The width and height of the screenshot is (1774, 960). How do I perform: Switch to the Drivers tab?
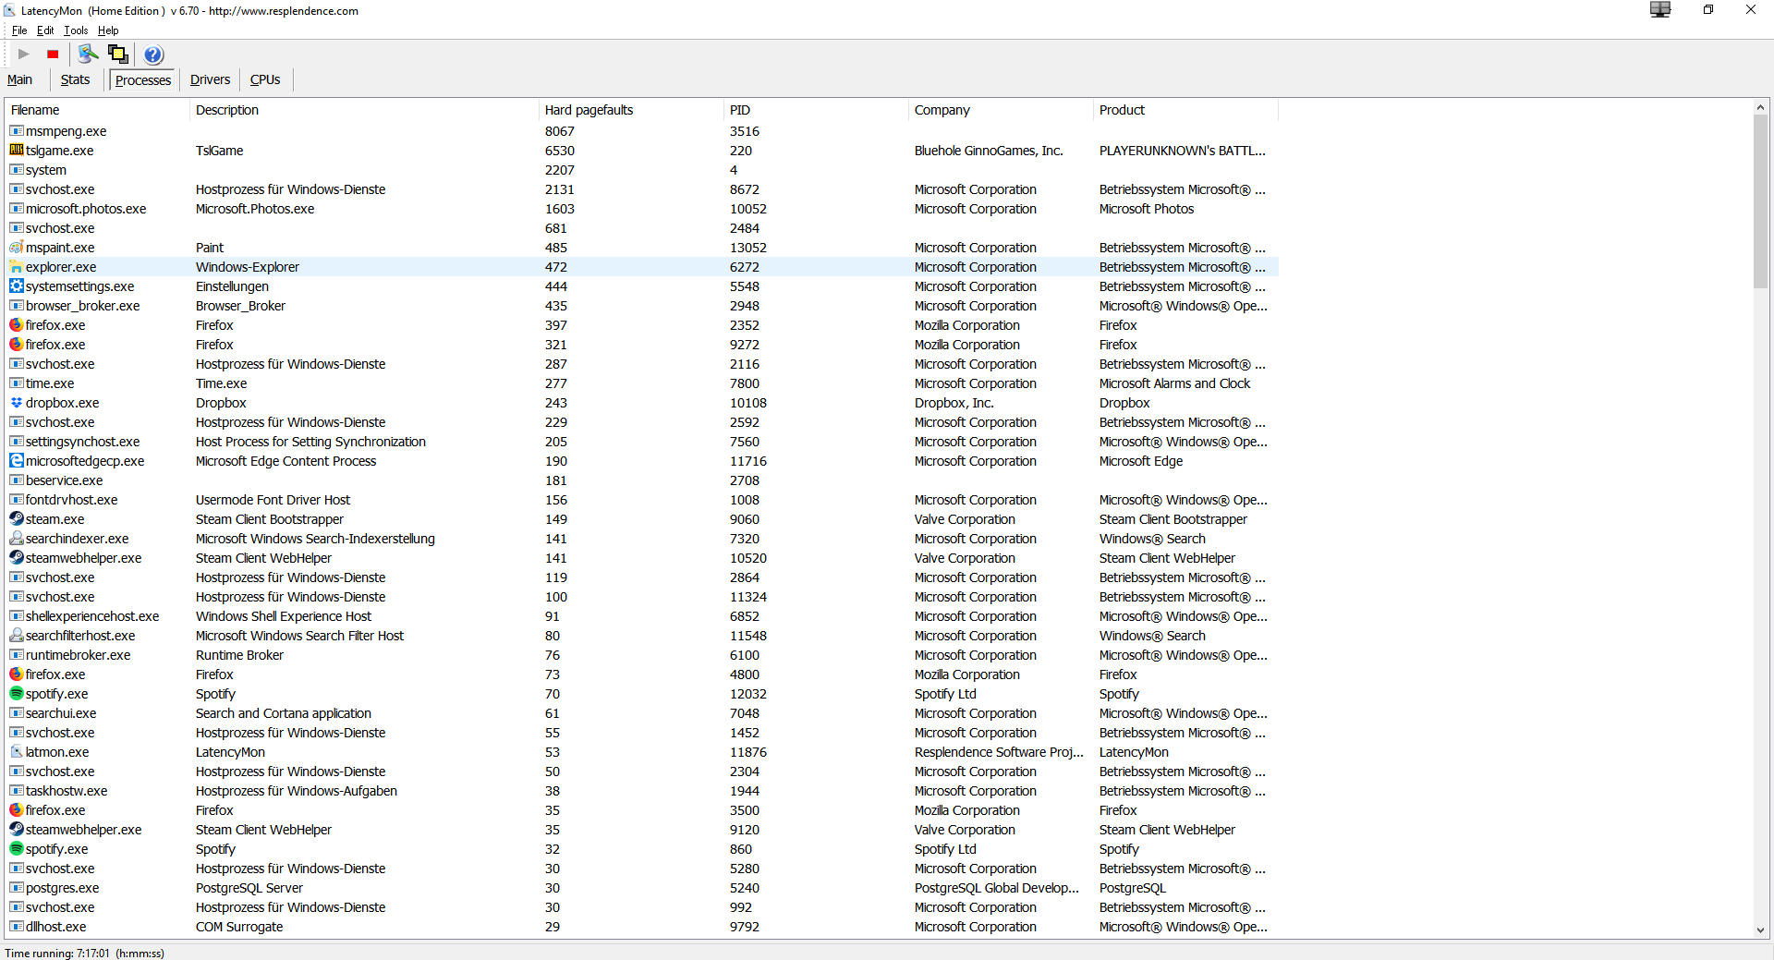pos(210,79)
